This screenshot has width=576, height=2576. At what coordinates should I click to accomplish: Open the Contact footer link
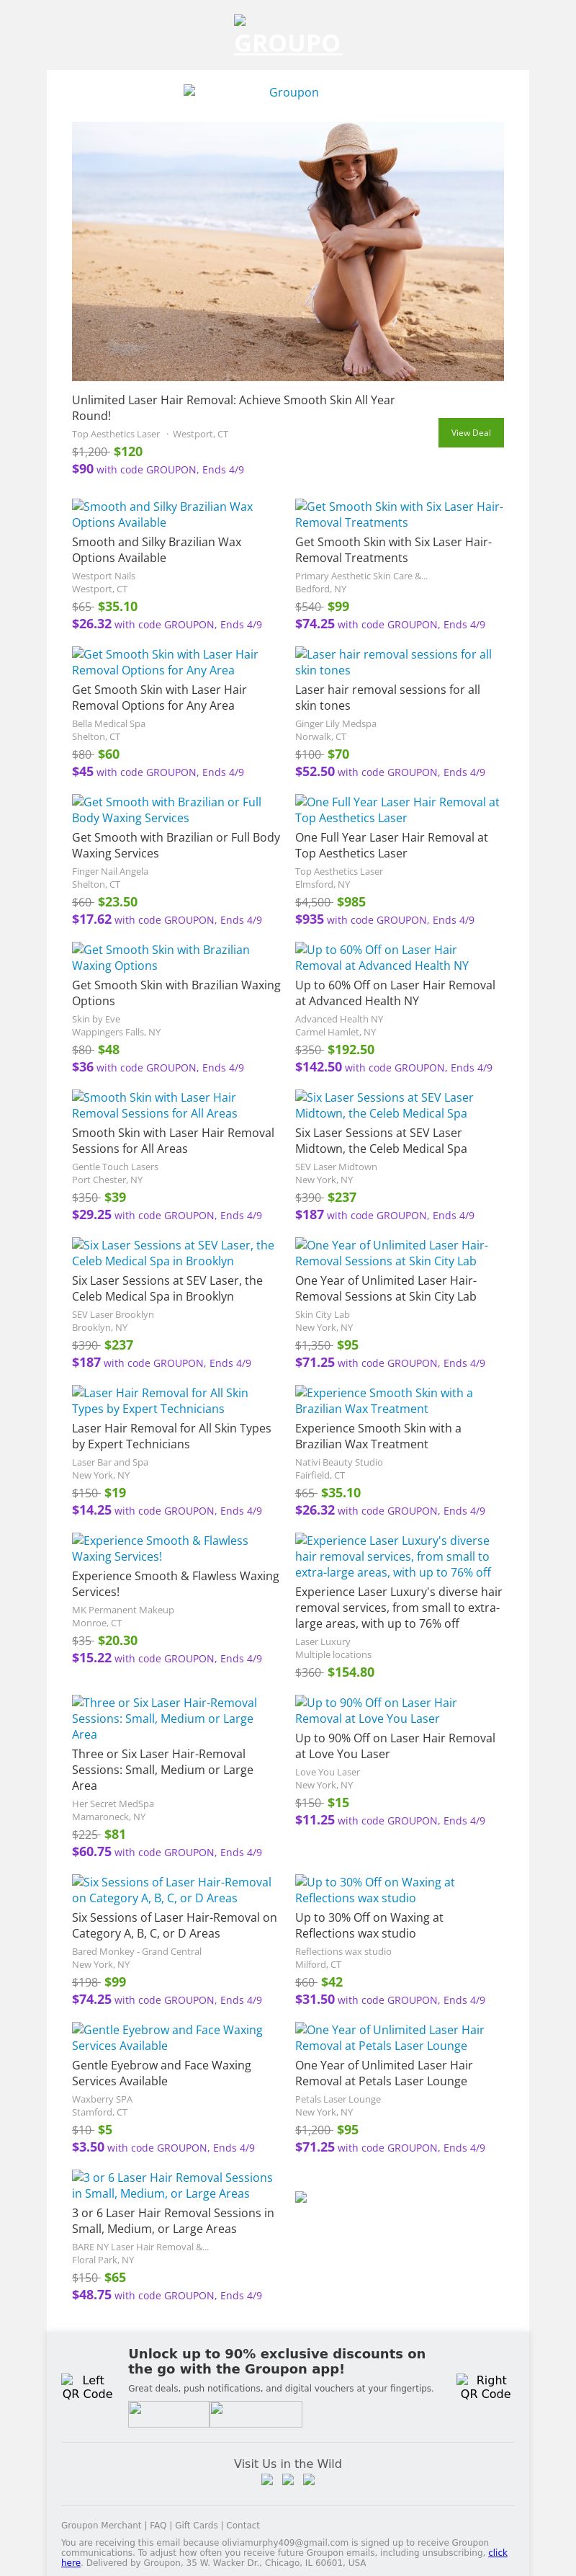pyautogui.click(x=243, y=2525)
